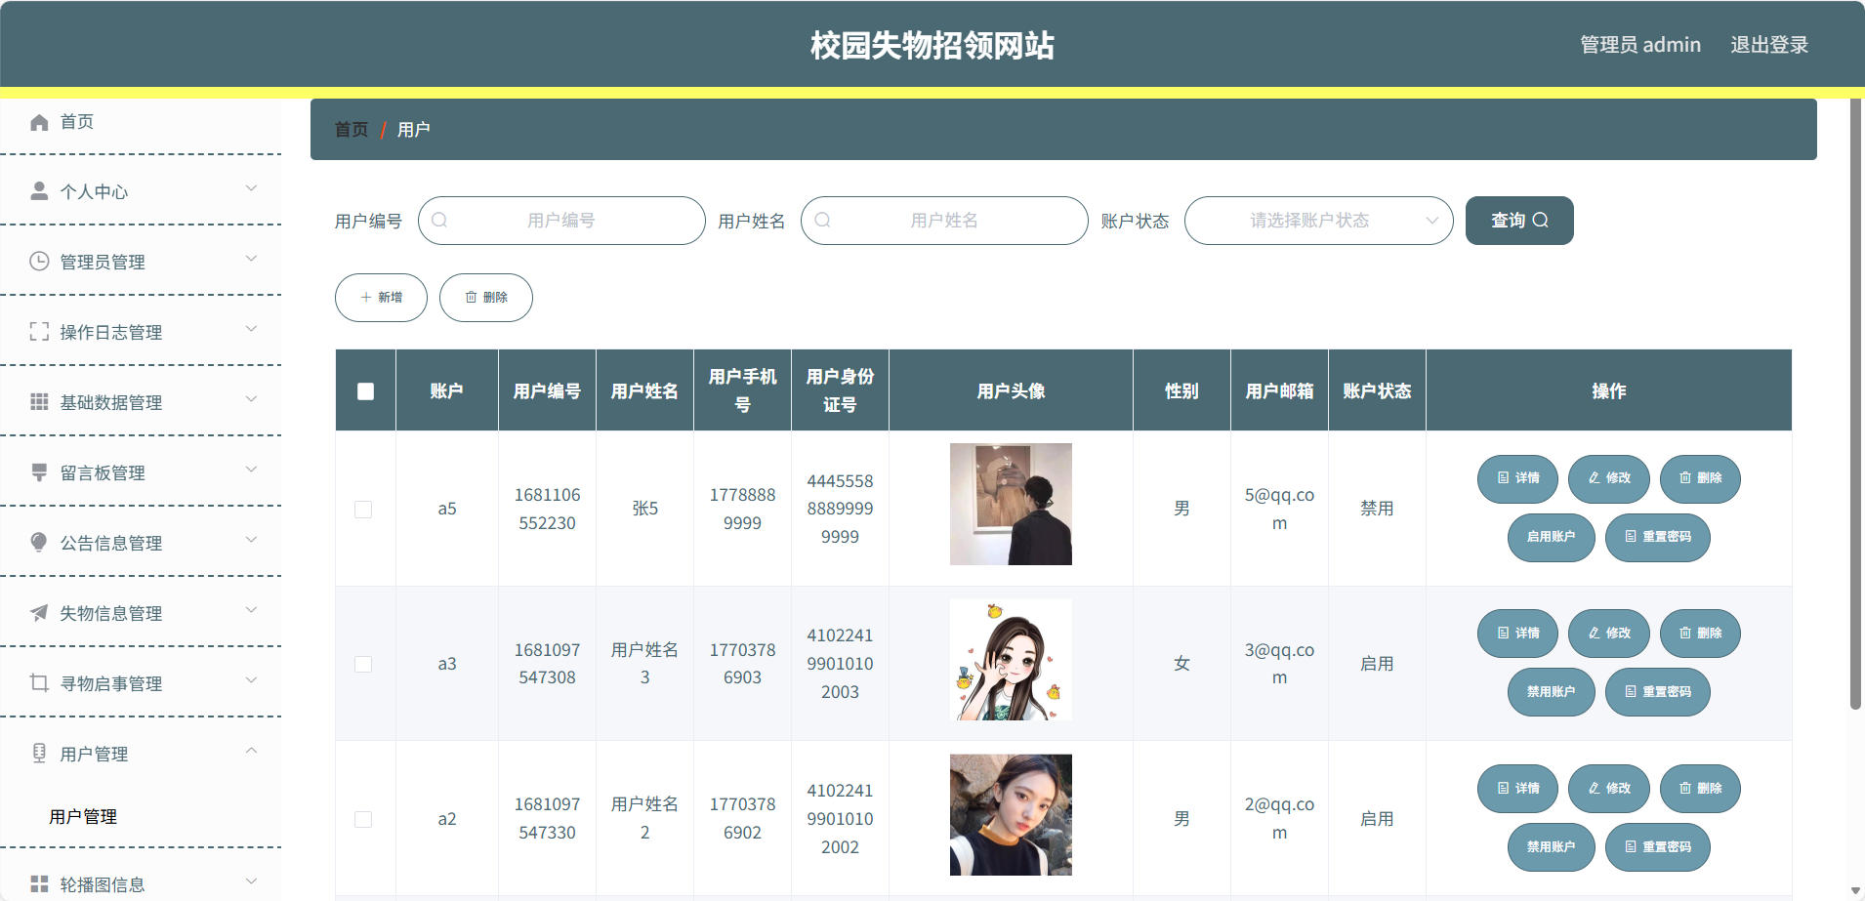Click the plus icon on 新增 button
The width and height of the screenshot is (1865, 901).
[366, 298]
